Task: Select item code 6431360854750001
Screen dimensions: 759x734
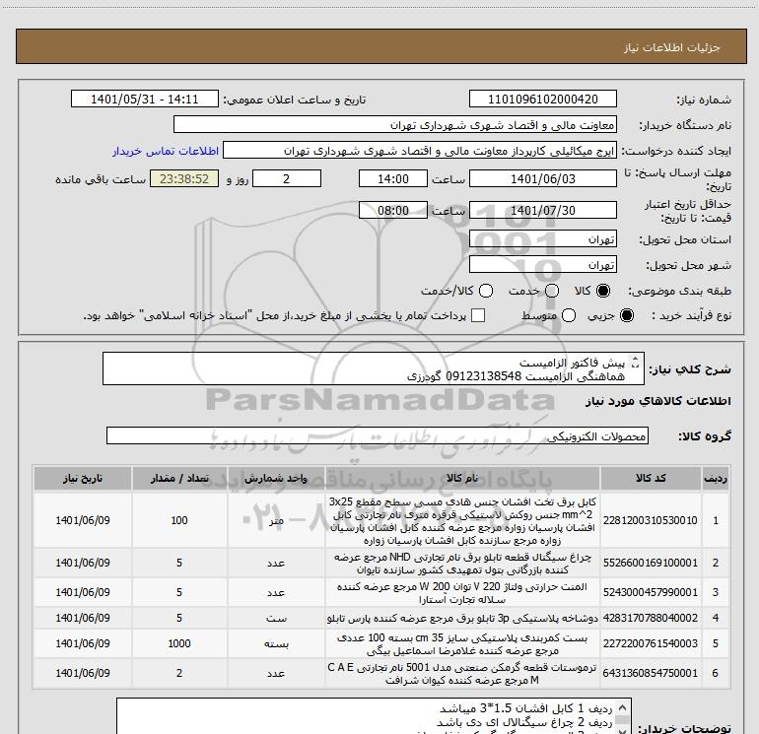Action: coord(651,673)
